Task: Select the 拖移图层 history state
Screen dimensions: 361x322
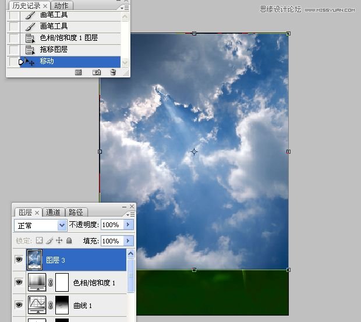Action: click(x=70, y=49)
